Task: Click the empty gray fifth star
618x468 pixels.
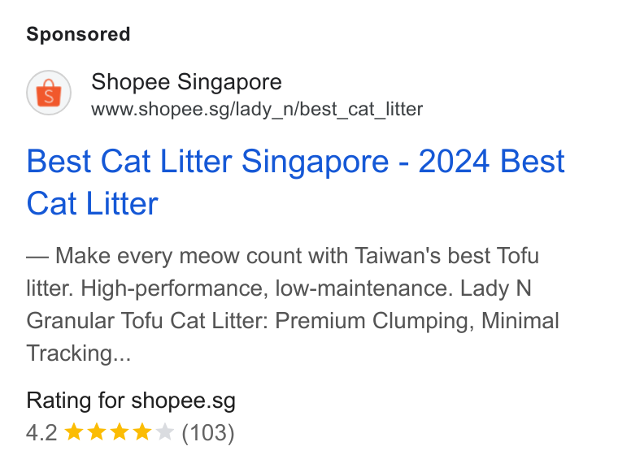Action: tap(165, 431)
